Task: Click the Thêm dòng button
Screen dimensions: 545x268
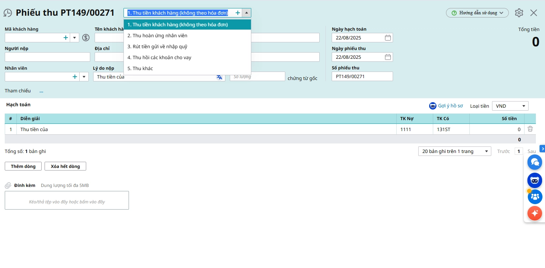Action: tap(23, 166)
